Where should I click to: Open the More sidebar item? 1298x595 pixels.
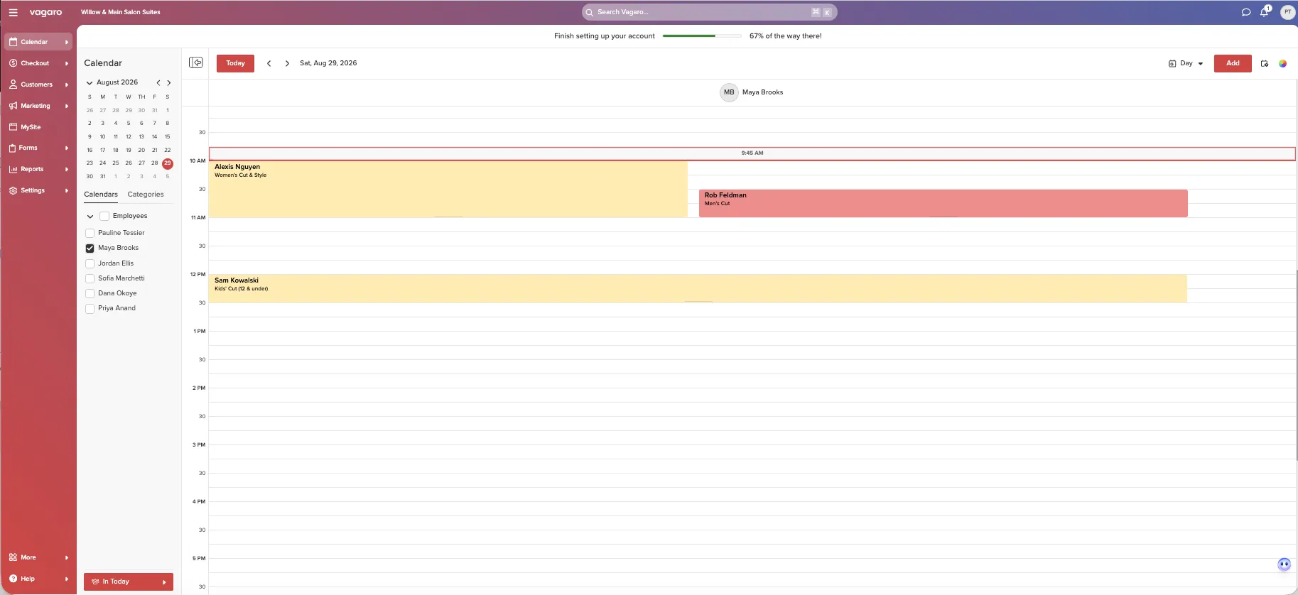point(38,557)
